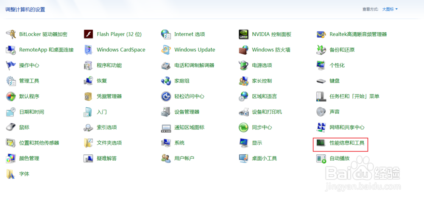Click the 用户帐户 link
Image resolution: width=424 pixels, height=201 pixels.
point(184,158)
